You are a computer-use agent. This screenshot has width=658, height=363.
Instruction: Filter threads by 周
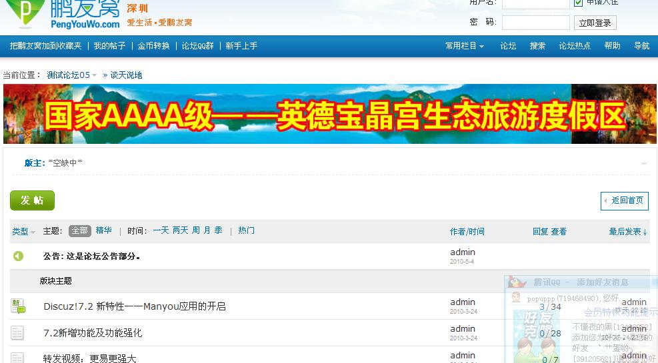pyautogui.click(x=196, y=230)
